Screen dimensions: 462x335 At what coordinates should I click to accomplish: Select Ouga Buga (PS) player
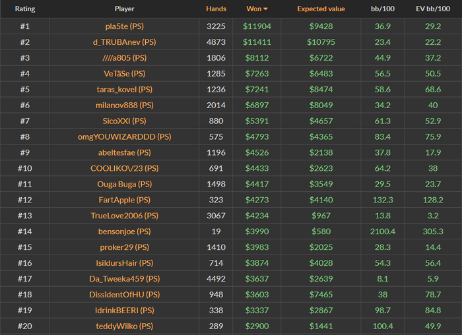(125, 184)
